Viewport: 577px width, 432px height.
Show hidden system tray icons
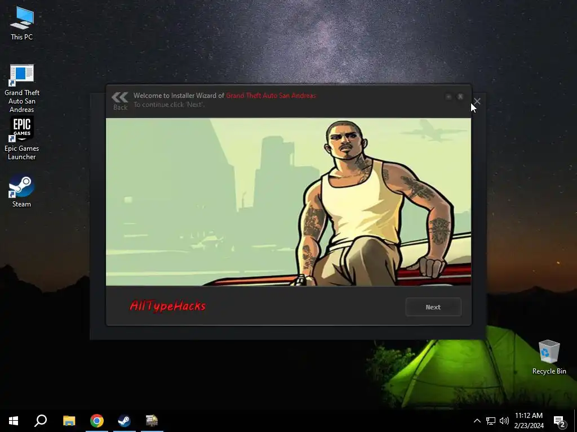pos(477,421)
